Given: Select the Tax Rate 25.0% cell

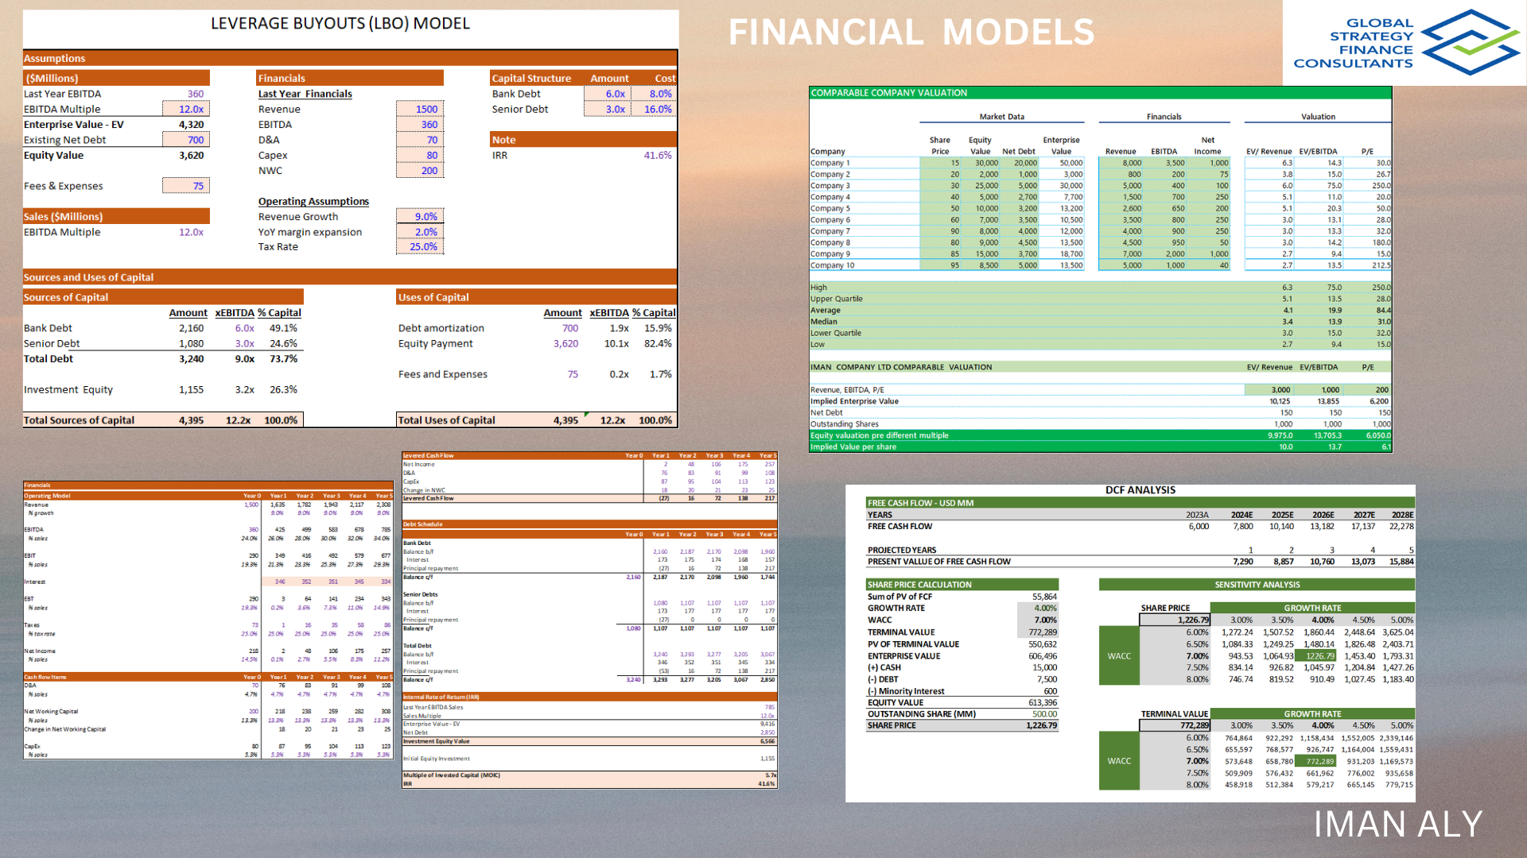Looking at the screenshot, I should click(420, 247).
